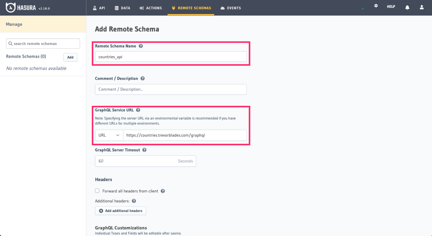Click the help tooltip beside GraphQL Server Timeout
Image resolution: width=432 pixels, height=236 pixels.
pyautogui.click(x=144, y=150)
